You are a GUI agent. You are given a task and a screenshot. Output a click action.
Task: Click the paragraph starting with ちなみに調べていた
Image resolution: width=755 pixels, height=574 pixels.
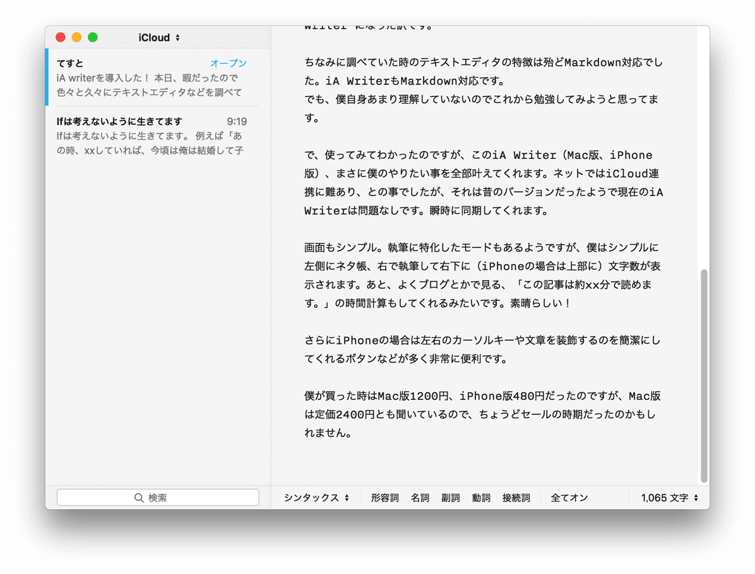point(484,90)
